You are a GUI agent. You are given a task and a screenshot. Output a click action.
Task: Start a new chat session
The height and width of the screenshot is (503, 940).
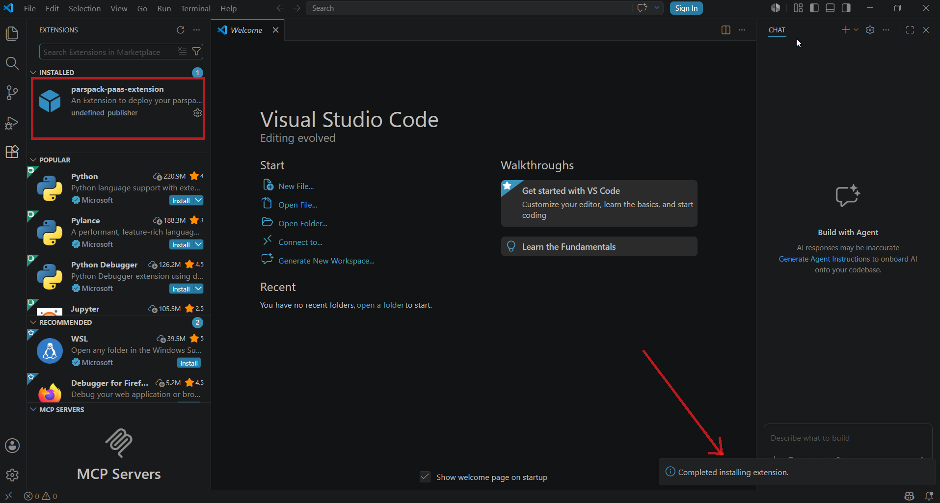pyautogui.click(x=845, y=30)
